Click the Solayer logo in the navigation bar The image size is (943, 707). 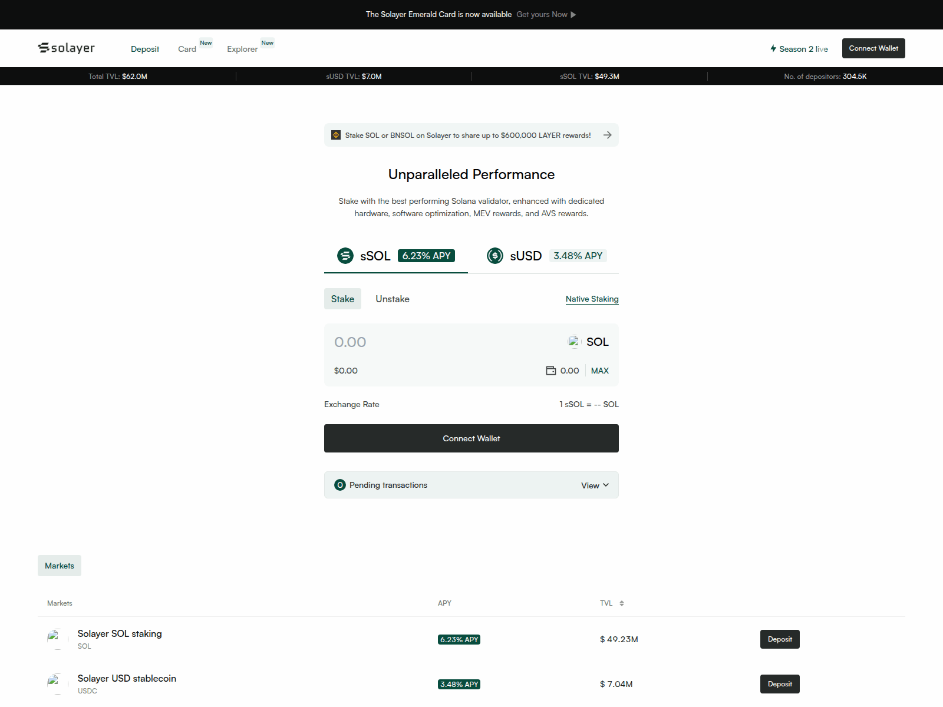tap(66, 48)
